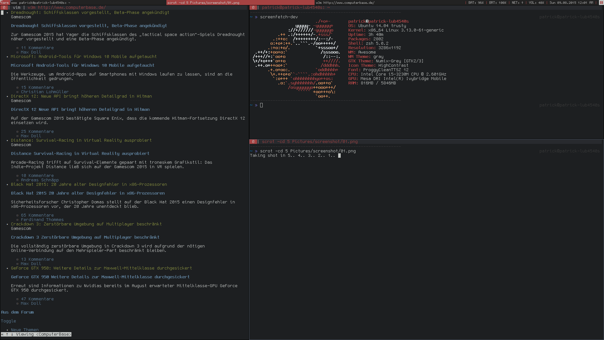Open 'Neue Themen' forum link
The image size is (604, 340).
point(25,330)
